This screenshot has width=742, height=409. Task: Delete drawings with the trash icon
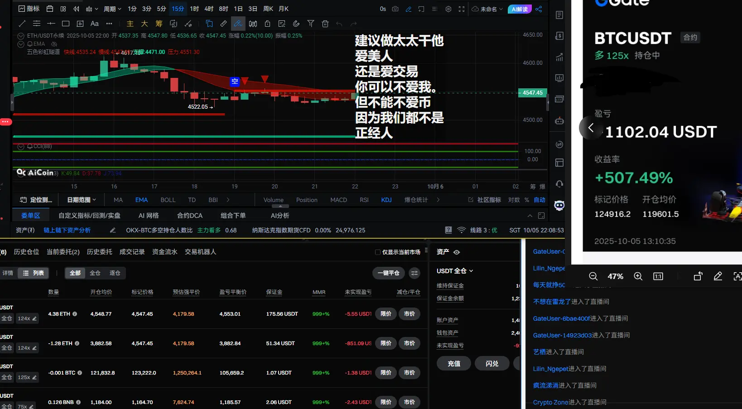325,24
